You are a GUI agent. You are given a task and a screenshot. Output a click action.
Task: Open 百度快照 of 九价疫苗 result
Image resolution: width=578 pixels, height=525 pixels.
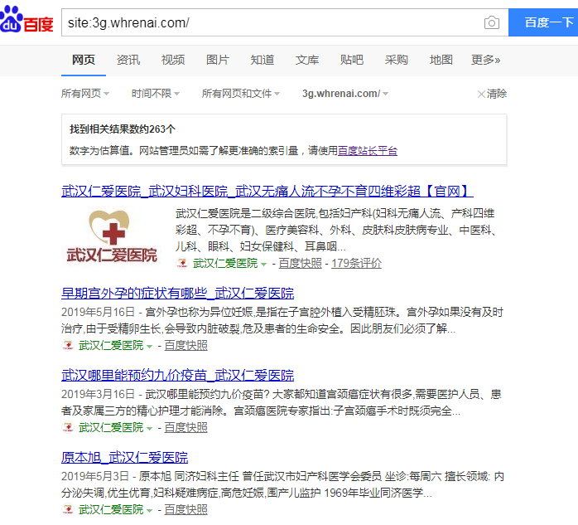(185, 427)
